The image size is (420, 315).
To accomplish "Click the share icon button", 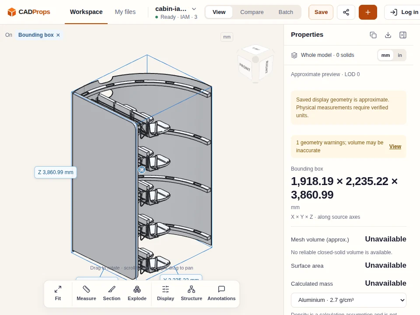I will click(346, 12).
